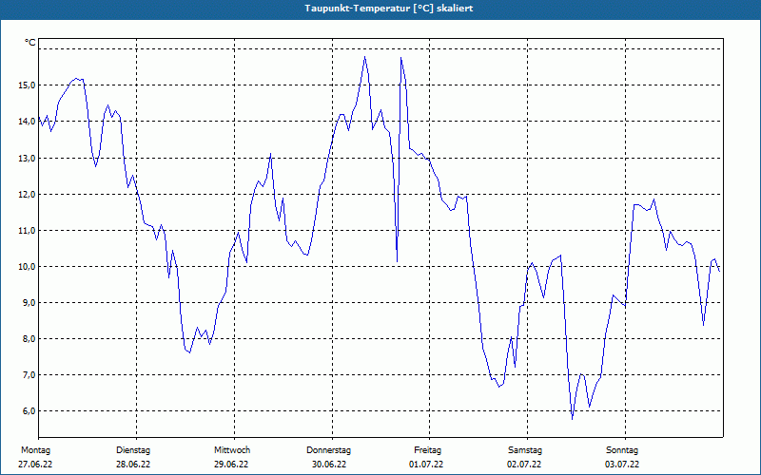Click the Samstag day label
Image resolution: width=761 pixels, height=475 pixels.
(x=525, y=450)
